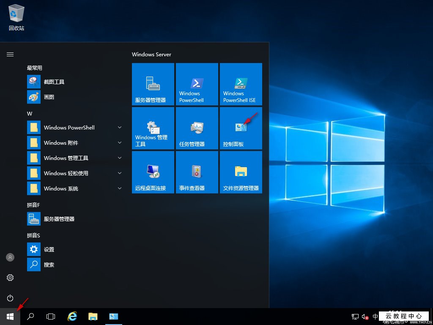
Task: Open 服务器管理器 in the app list
Action: [x=74, y=219]
